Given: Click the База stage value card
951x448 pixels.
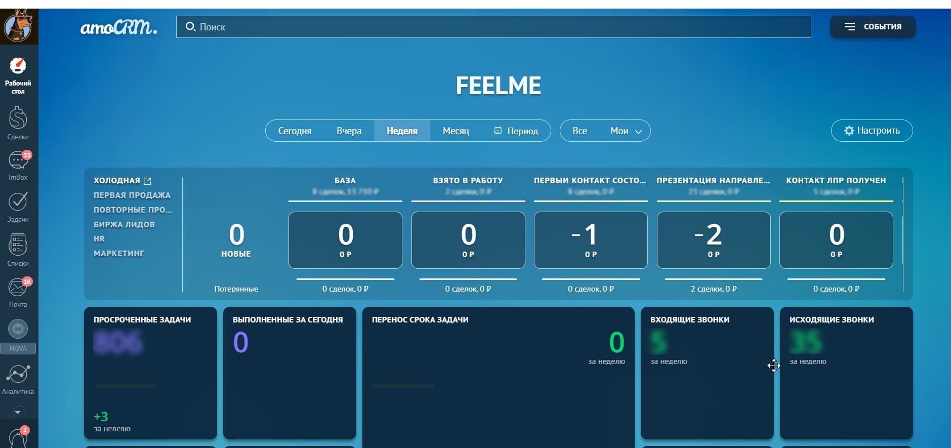Looking at the screenshot, I should [x=345, y=240].
